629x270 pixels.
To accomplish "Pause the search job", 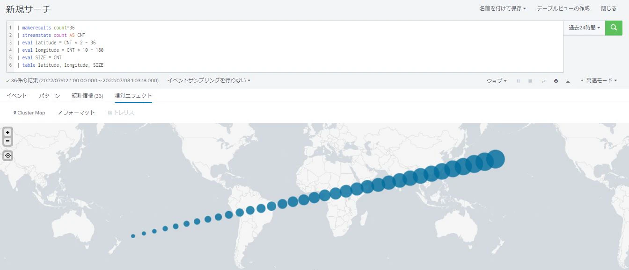I will (518, 81).
